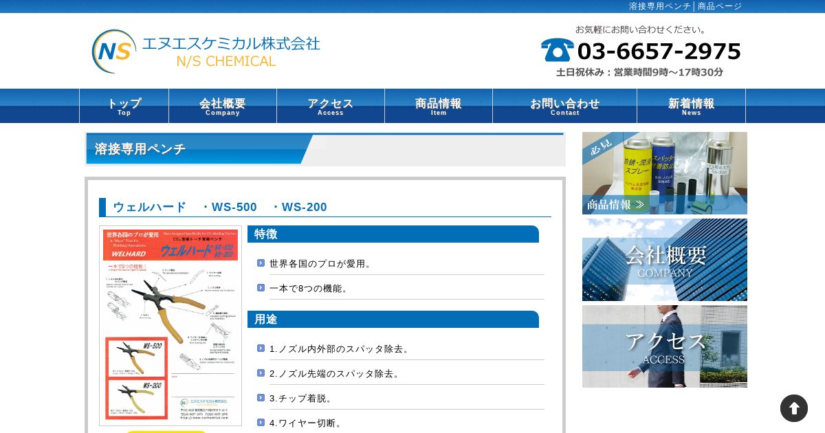Click the scroll-to-top arrow button
Viewport: 825px width, 433px height.
(794, 408)
